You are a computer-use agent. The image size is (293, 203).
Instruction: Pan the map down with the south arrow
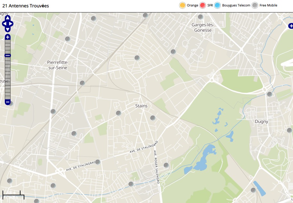coord(8,29)
